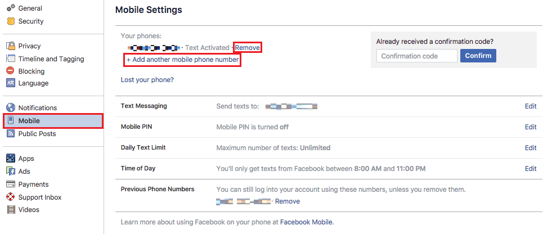Click the Support Inbox lifebuoy icon
Image resolution: width=543 pixels, height=234 pixels.
pos(10,197)
